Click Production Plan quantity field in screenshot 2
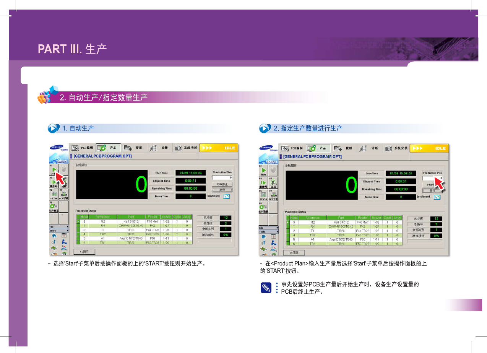487x353 pixels. pyautogui.click(x=432, y=178)
